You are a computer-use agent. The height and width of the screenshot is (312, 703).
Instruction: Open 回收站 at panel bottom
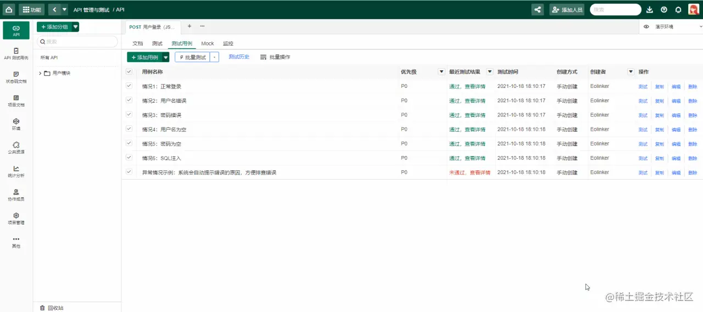pos(52,308)
